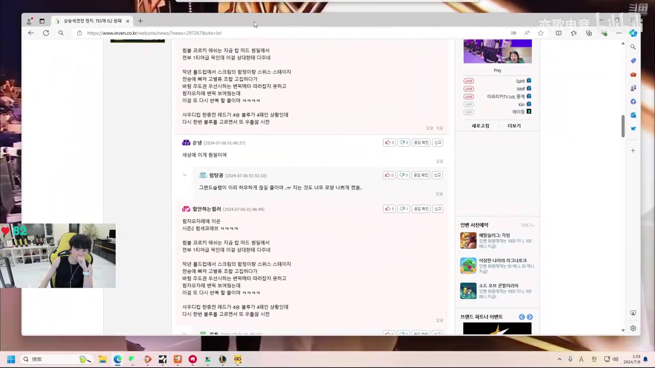
Task: Open Copilot from the Edge toolbar
Action: point(634,33)
